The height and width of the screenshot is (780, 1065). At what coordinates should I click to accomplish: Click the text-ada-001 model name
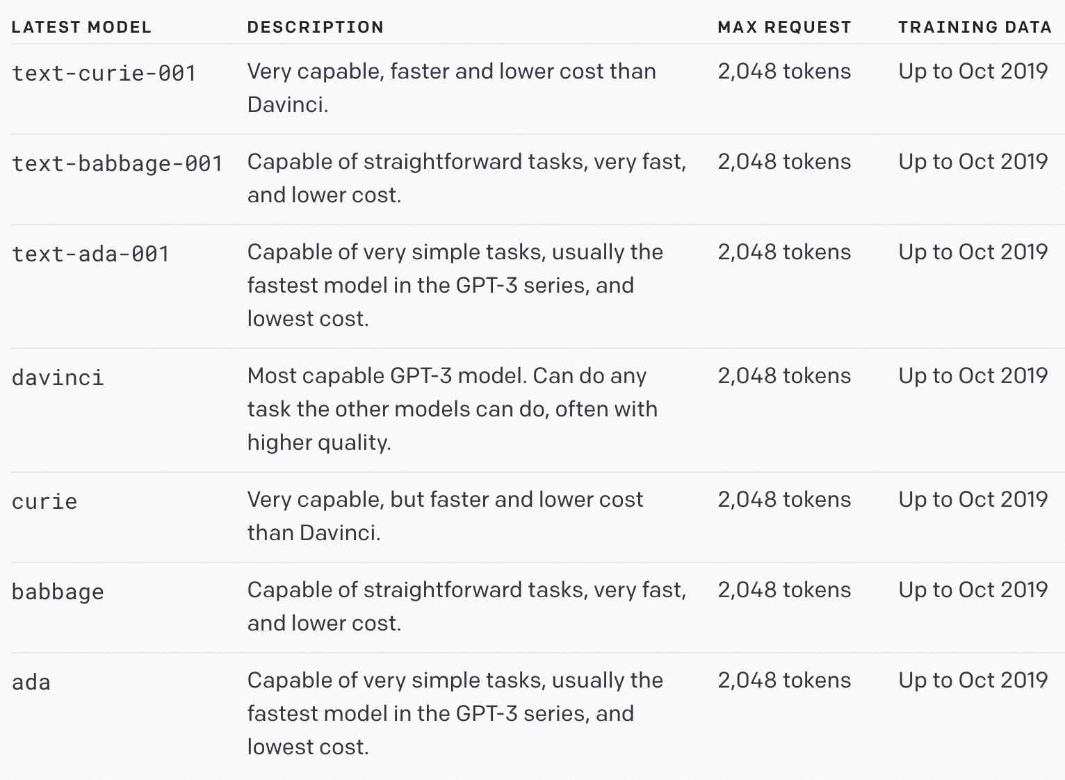coord(91,254)
